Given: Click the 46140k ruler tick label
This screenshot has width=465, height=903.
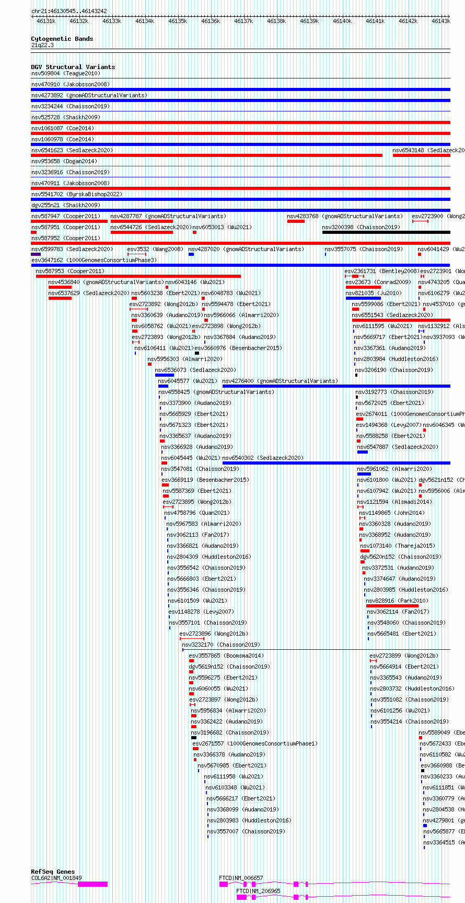Looking at the screenshot, I should coord(342,21).
